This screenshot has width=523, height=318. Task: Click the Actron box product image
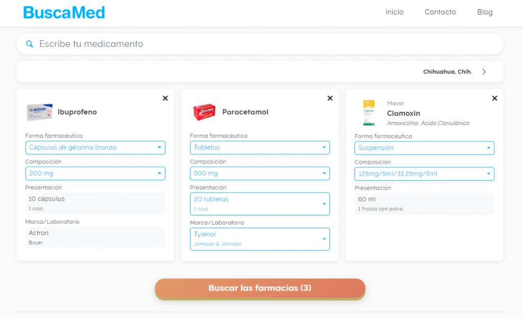point(39,112)
